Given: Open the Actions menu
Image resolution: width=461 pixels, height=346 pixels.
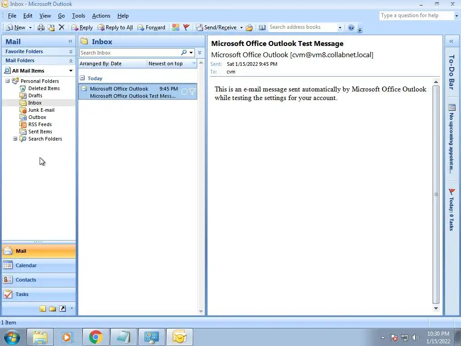Looking at the screenshot, I should click(x=101, y=16).
